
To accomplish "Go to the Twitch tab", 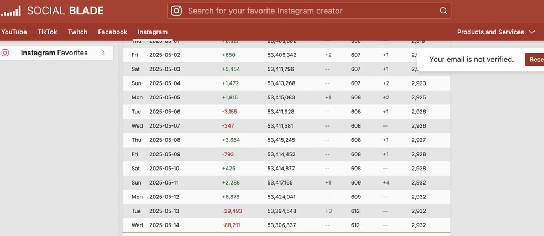I will (77, 32).
